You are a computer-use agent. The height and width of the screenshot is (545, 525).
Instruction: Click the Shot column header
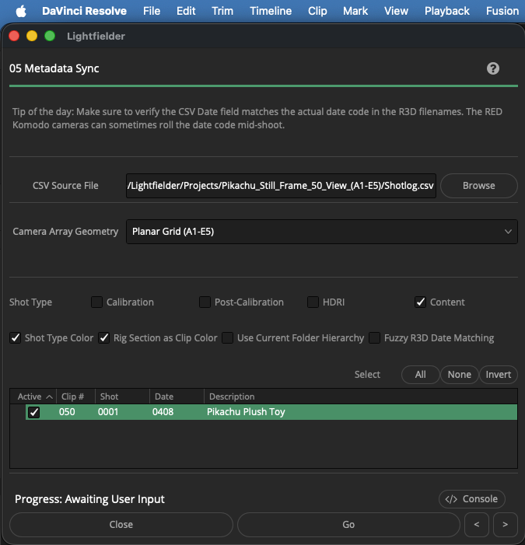click(122, 397)
